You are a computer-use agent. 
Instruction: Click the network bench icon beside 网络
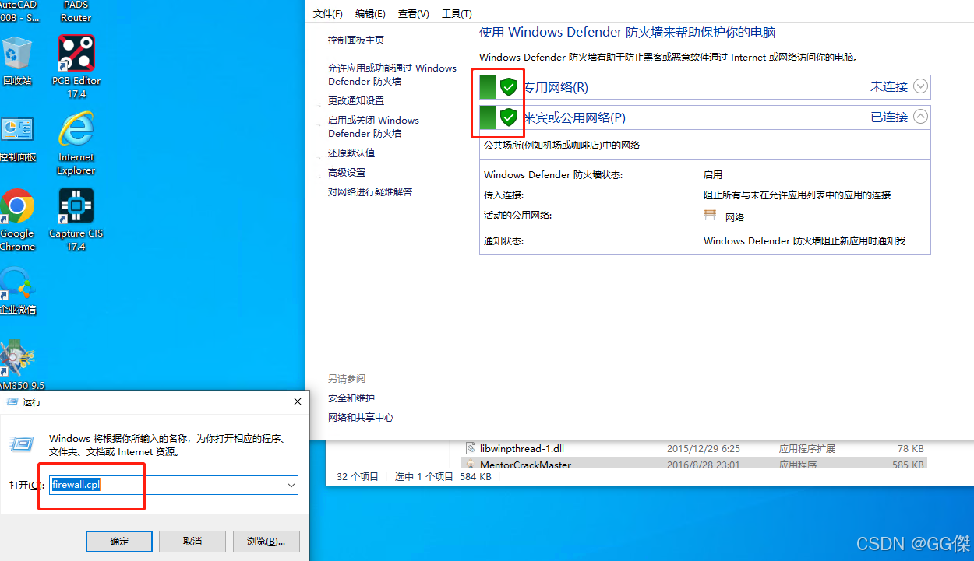coord(710,216)
